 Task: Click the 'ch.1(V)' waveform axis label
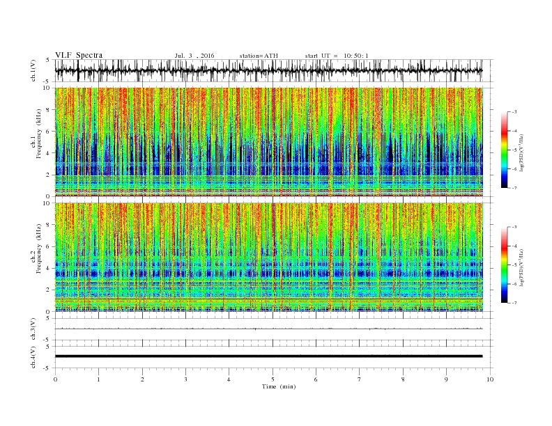(33, 70)
